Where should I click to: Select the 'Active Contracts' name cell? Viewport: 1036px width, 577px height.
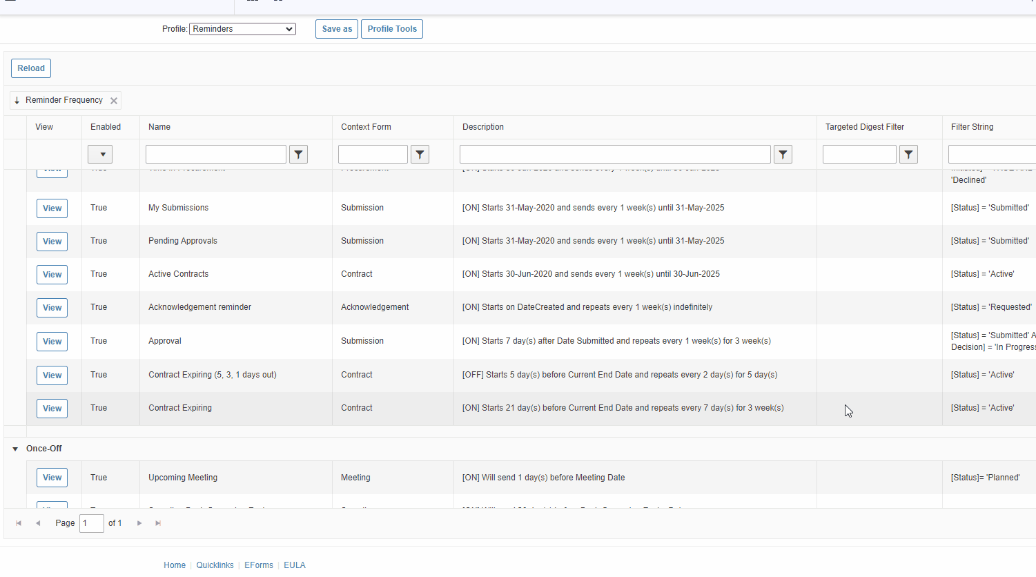(178, 274)
